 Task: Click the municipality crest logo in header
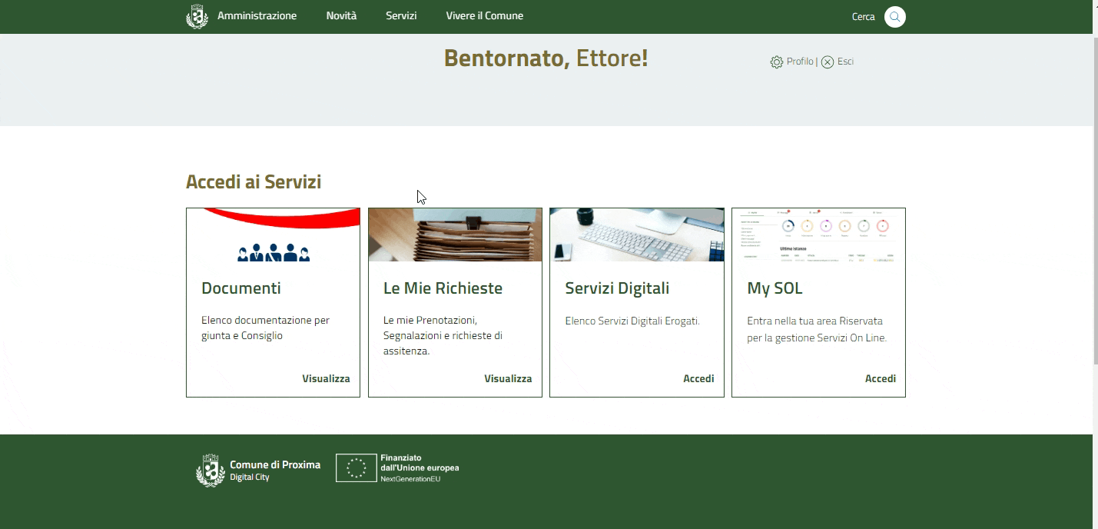tap(197, 16)
